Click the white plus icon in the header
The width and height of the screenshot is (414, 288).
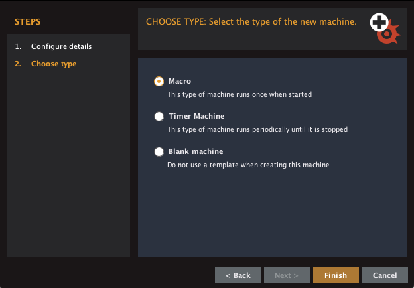click(379, 22)
